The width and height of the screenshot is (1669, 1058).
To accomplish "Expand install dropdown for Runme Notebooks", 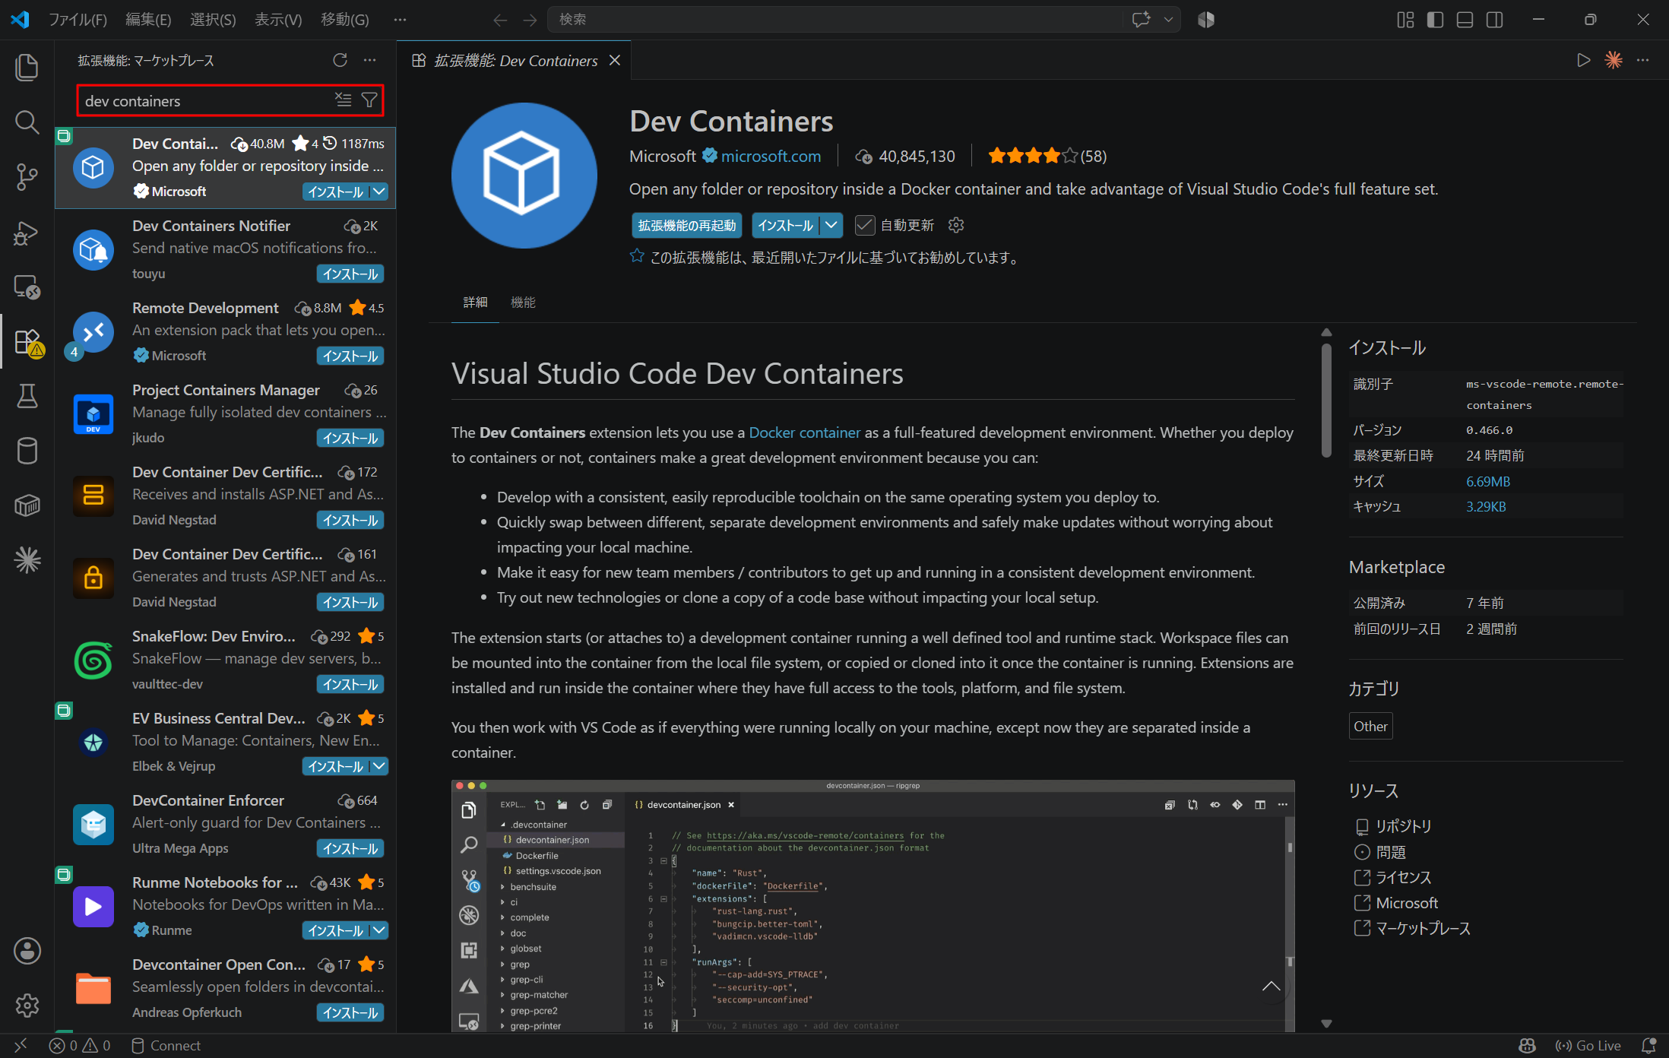I will point(379,930).
